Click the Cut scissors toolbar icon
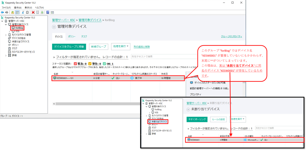The width and height of the screenshot is (306, 150). [x=23, y=12]
